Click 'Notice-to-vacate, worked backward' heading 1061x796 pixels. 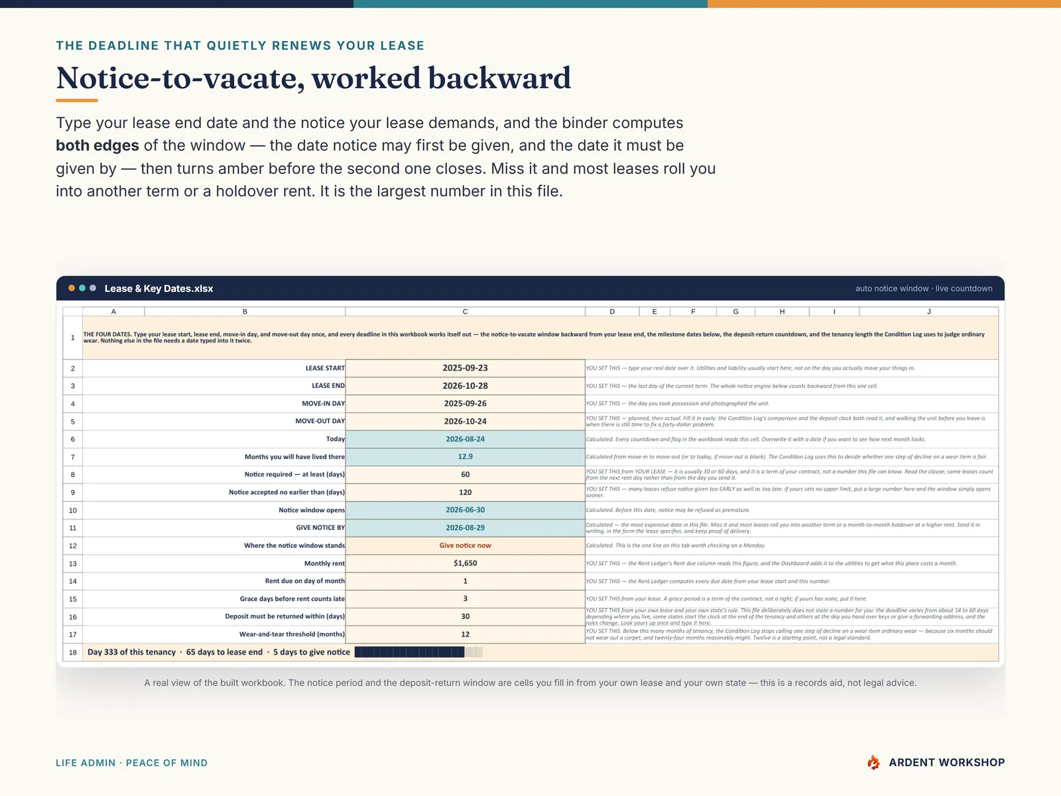coord(313,78)
